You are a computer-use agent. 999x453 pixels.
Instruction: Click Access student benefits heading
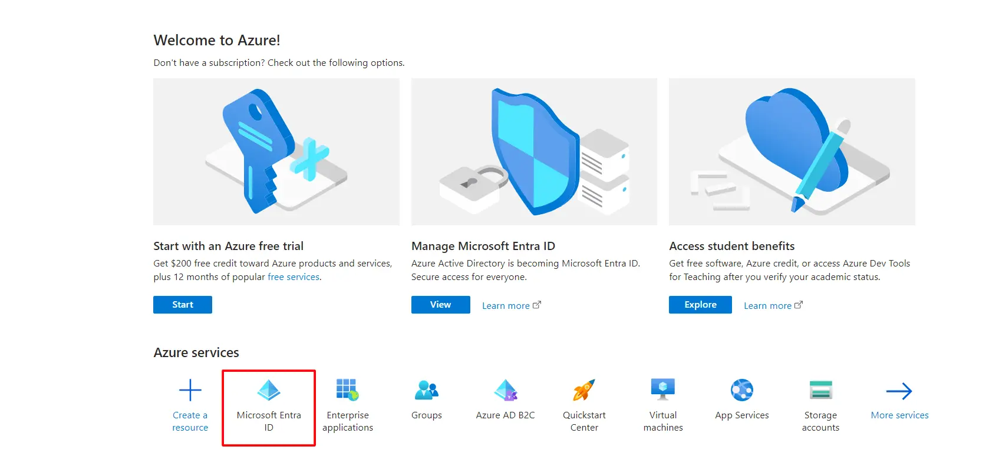click(x=732, y=246)
